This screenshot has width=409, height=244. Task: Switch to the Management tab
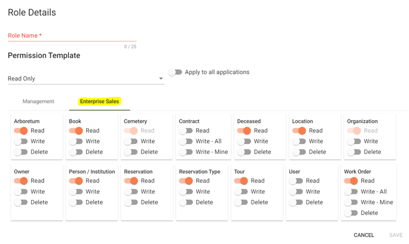point(38,102)
